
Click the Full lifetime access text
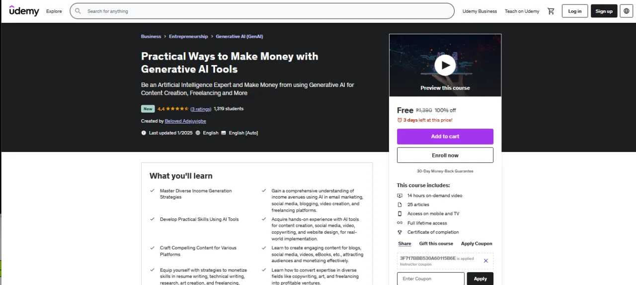427,223
